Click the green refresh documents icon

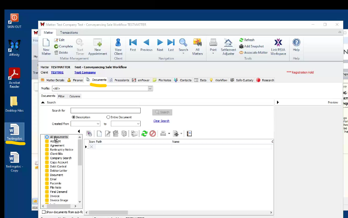145,134
